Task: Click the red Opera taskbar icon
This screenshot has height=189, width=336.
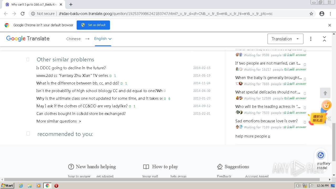Action: [x=56, y=186]
